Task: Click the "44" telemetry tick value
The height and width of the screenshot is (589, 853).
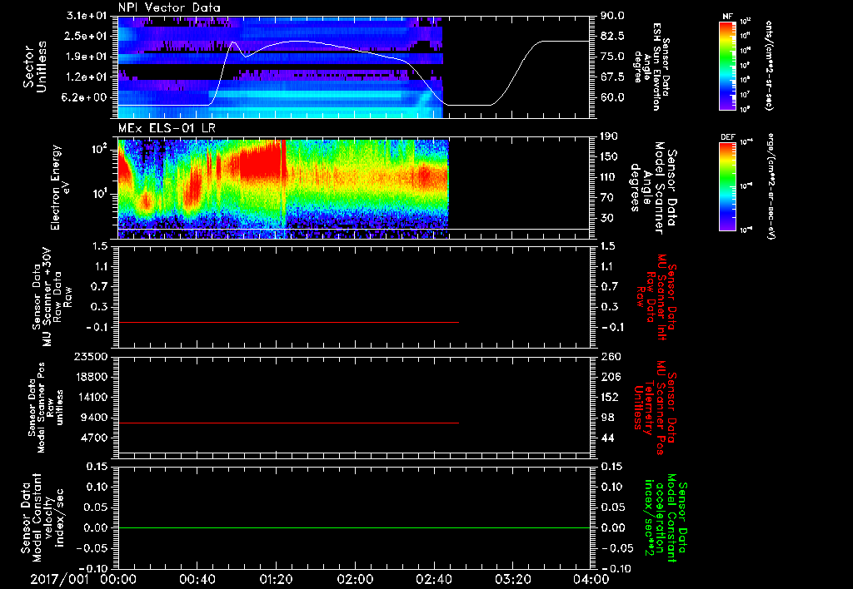Action: (x=606, y=438)
